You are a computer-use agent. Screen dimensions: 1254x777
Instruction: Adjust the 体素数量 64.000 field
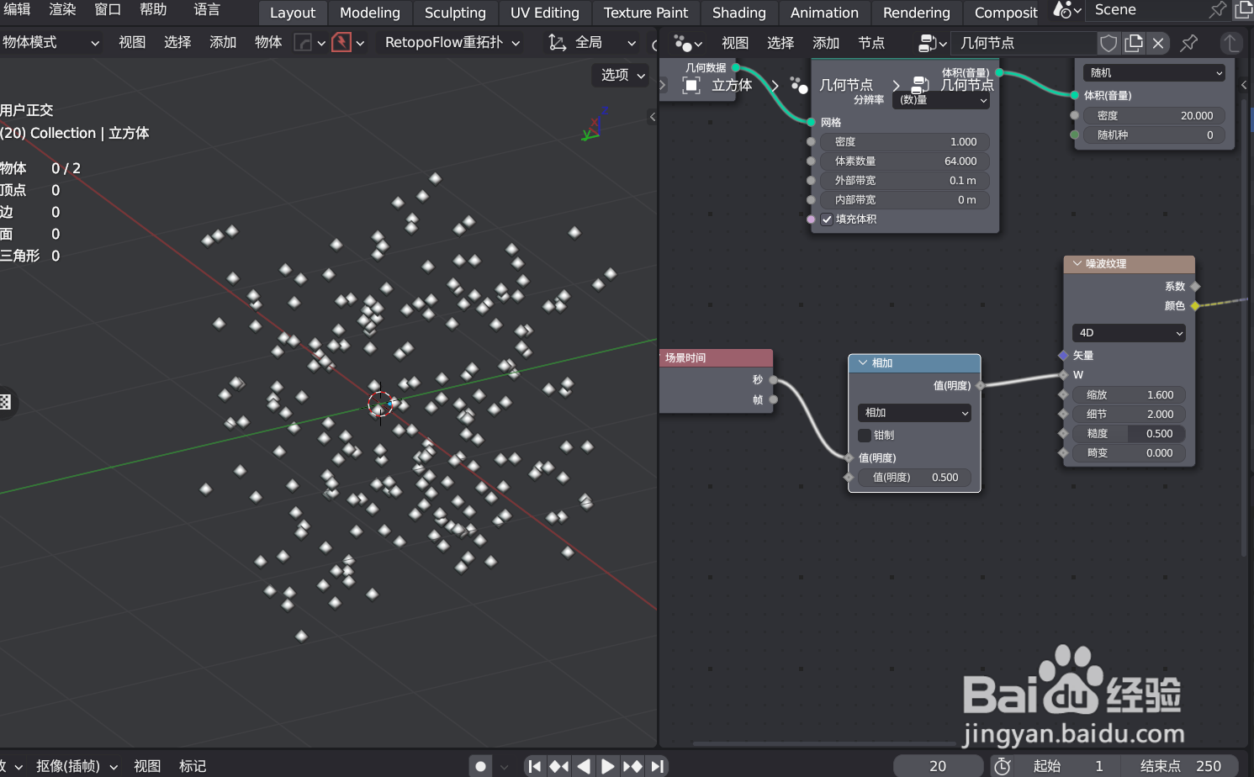click(x=905, y=161)
